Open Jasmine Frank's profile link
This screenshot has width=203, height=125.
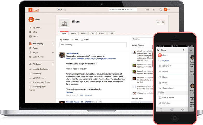(x=72, y=53)
